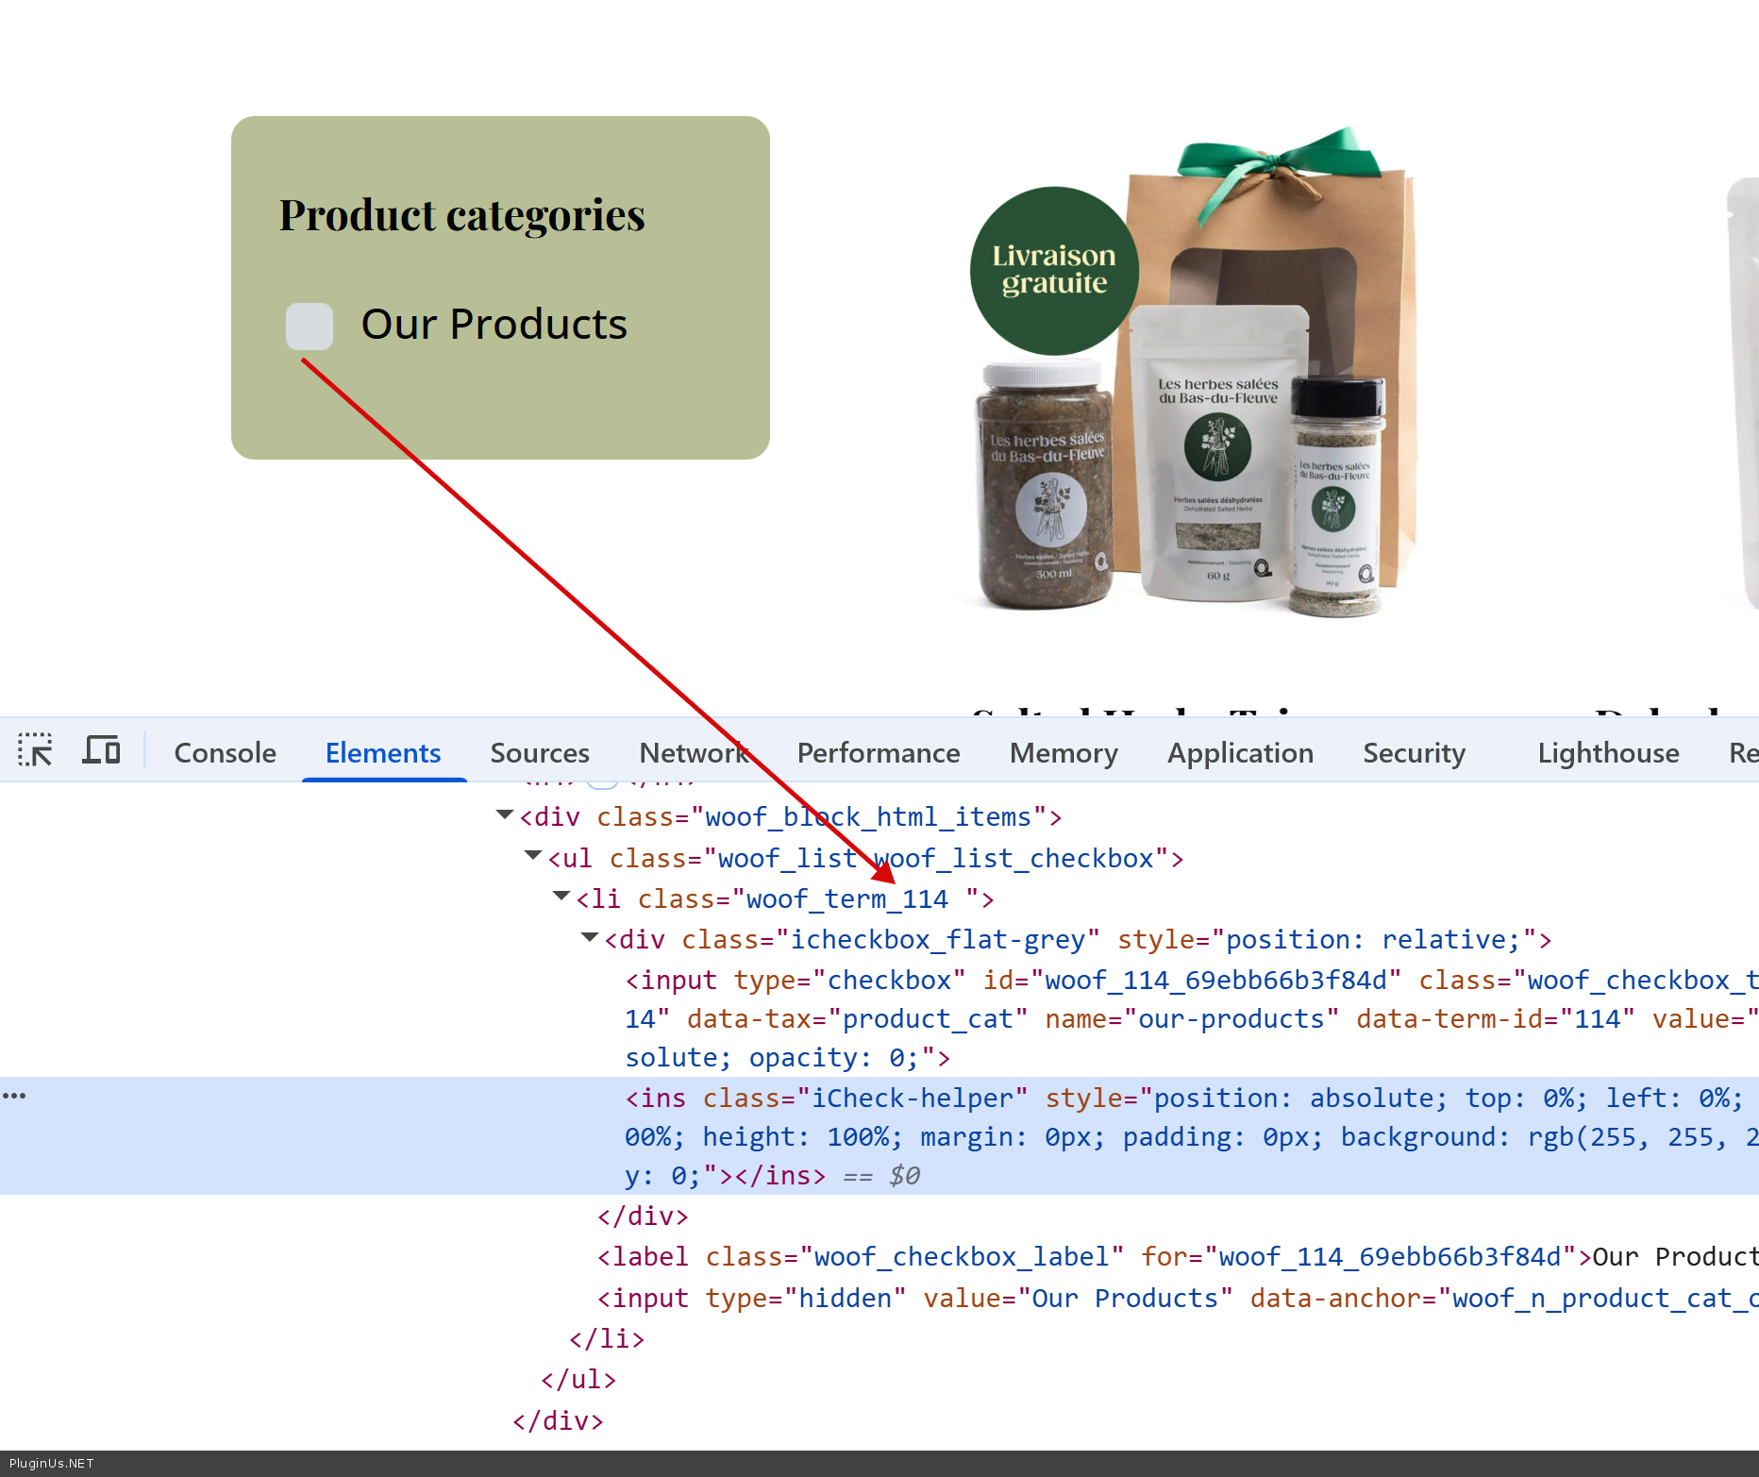Screen dimensions: 1759x1477
Task: Check the Our Products checkbox
Action: [x=310, y=326]
